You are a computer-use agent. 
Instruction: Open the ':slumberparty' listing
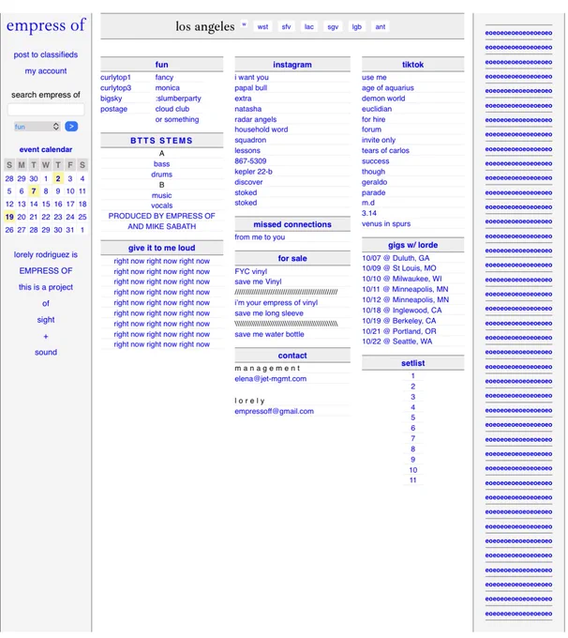pos(178,99)
